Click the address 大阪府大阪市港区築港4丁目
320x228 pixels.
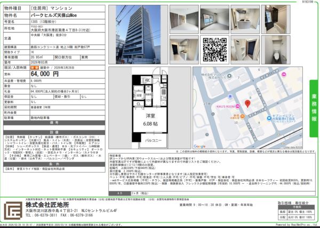[60, 30]
